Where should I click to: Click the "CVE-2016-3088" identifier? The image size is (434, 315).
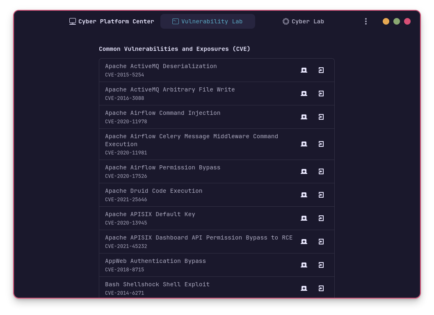tap(125, 98)
